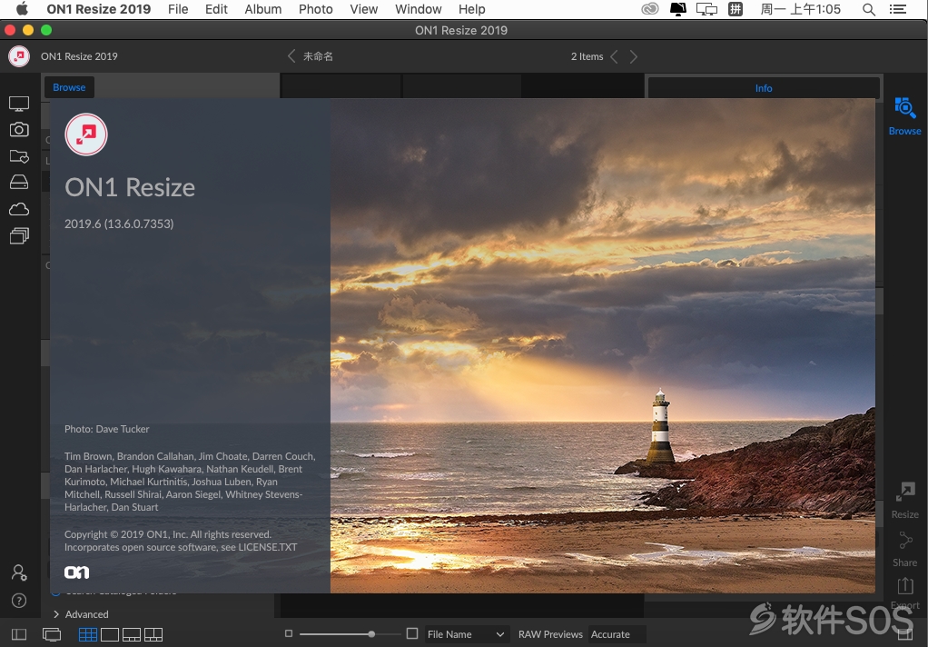928x647 pixels.
Task: Toggle the dual display mode icon
Action: click(x=52, y=634)
